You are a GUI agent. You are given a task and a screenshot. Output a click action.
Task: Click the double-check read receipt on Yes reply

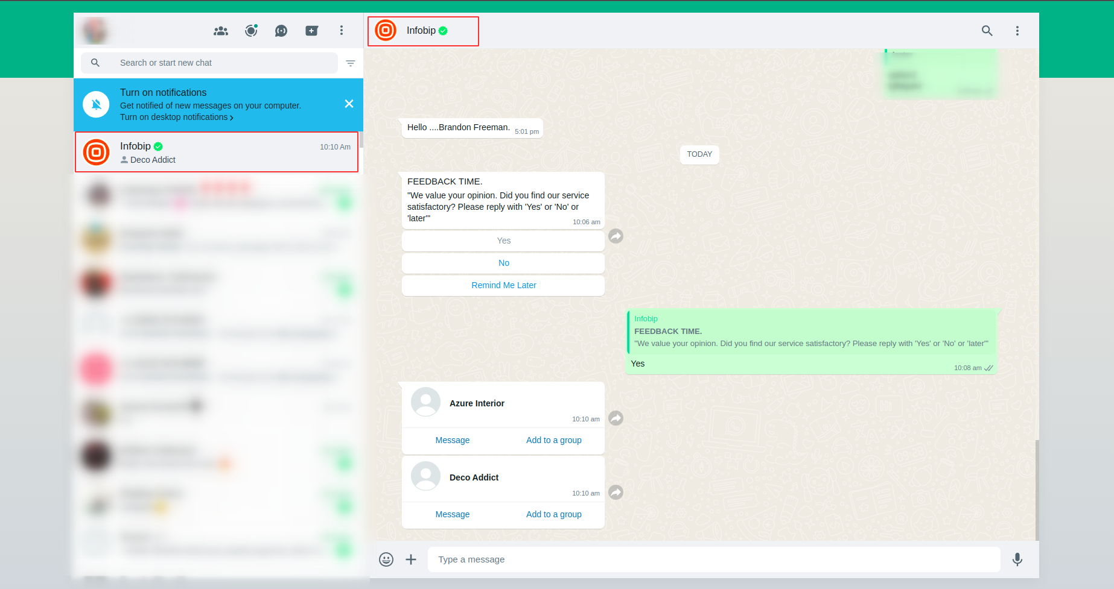click(988, 368)
